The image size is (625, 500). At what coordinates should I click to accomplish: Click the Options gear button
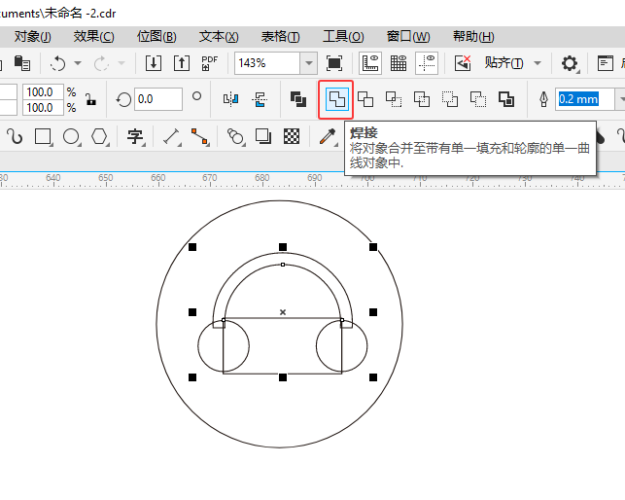[570, 63]
